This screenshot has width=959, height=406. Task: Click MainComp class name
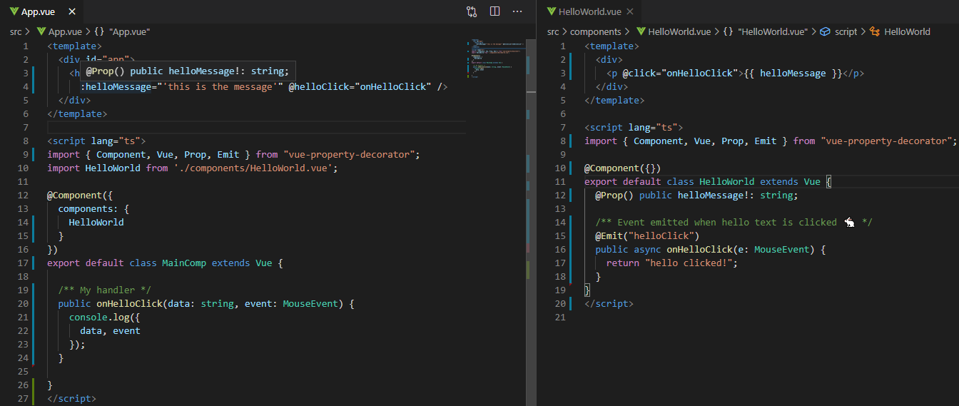[x=184, y=263]
